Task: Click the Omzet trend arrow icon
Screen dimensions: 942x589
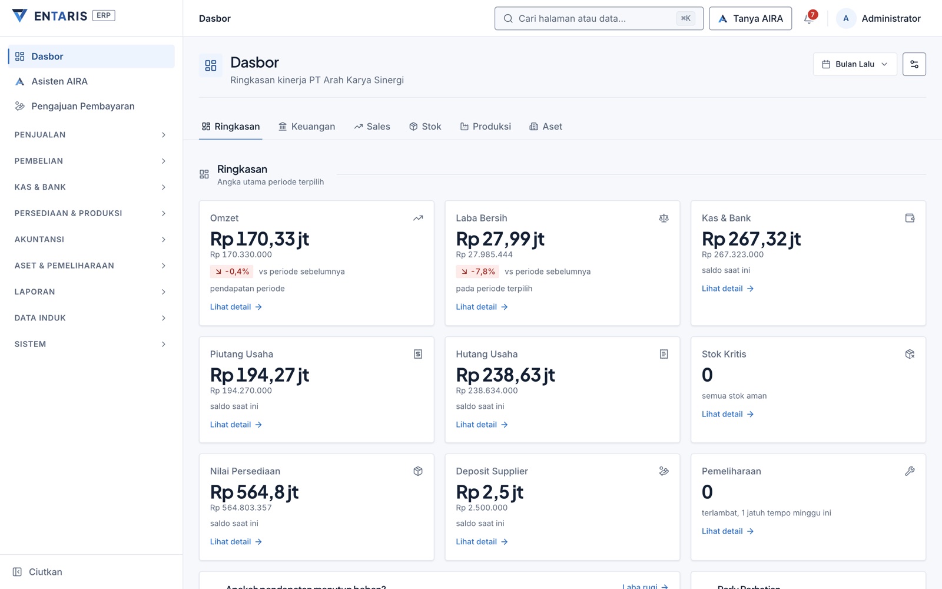Action: 418,218
